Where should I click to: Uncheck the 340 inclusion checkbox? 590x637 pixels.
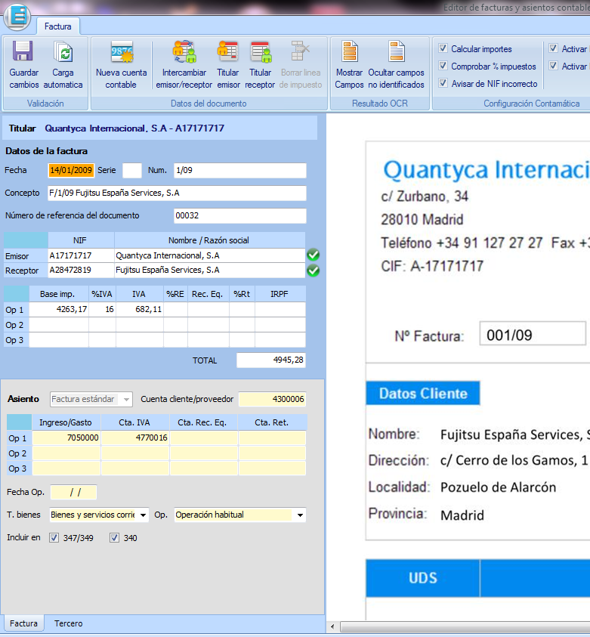coord(114,538)
